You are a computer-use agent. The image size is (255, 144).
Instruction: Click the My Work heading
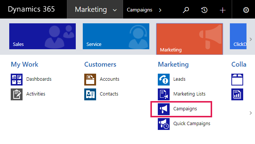(x=24, y=64)
